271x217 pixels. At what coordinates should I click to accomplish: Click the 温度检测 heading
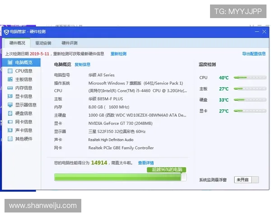[207, 65]
